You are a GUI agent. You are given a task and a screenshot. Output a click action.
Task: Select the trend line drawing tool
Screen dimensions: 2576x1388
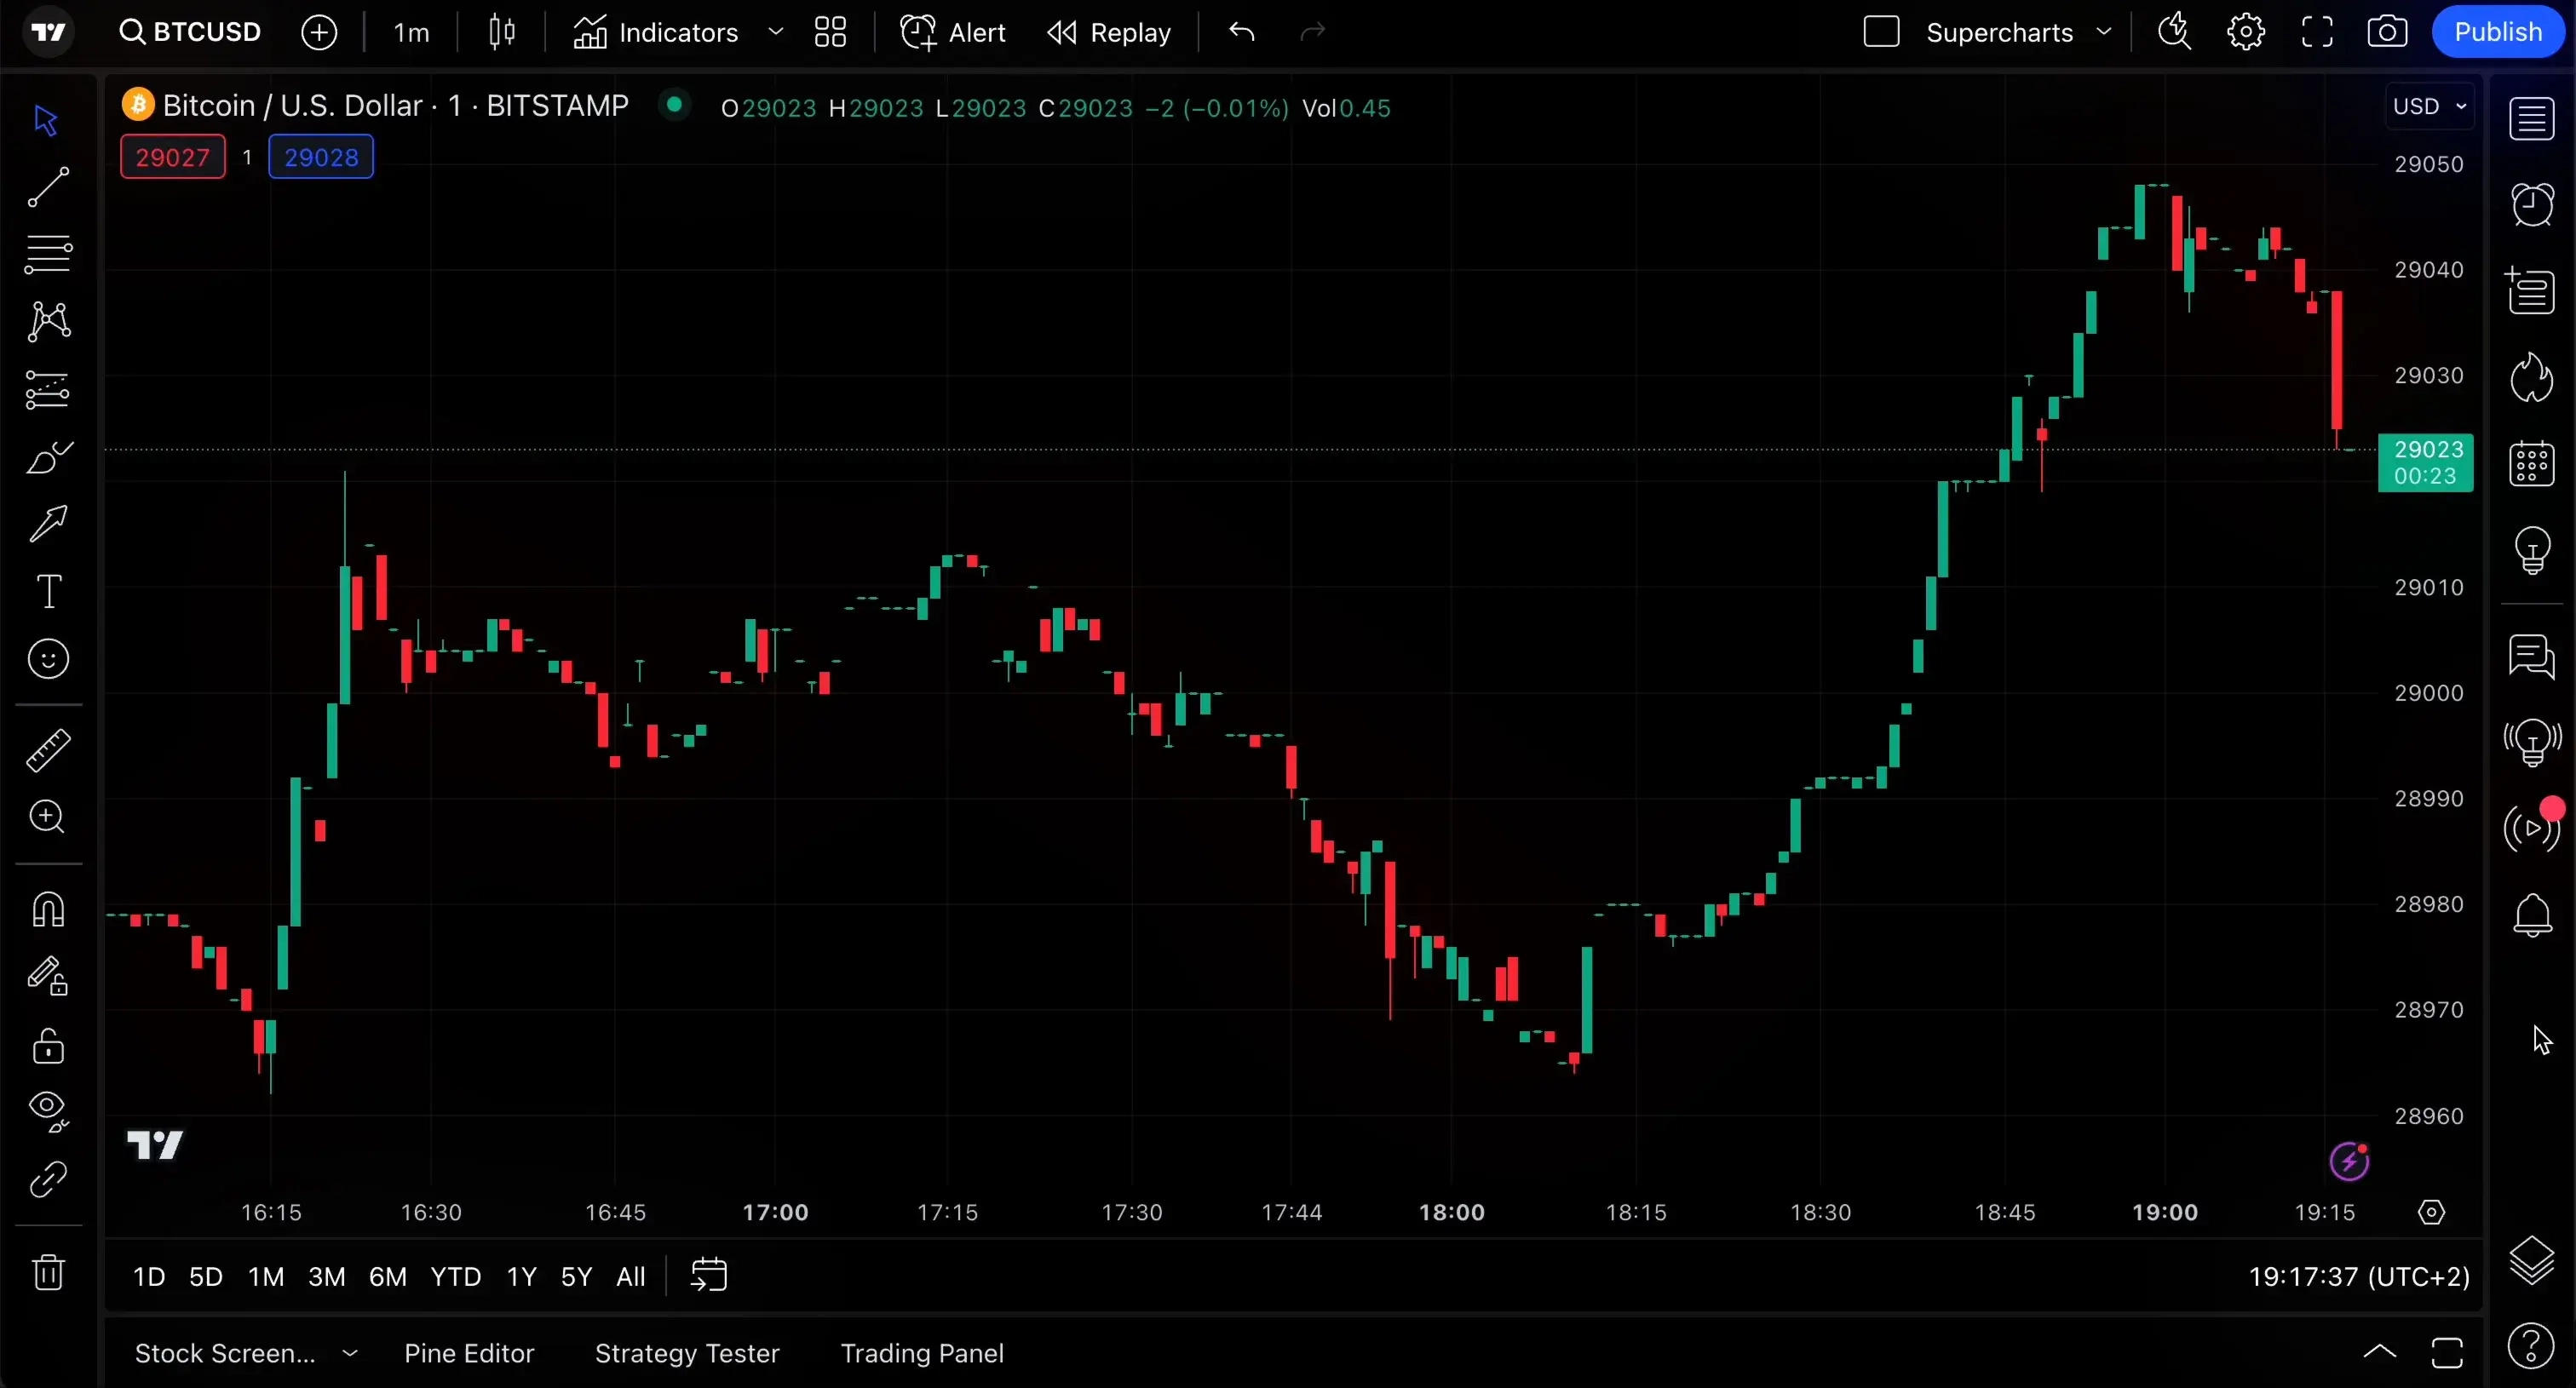[x=47, y=186]
